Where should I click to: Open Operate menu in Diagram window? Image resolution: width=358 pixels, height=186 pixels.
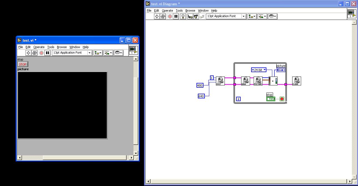point(167,11)
